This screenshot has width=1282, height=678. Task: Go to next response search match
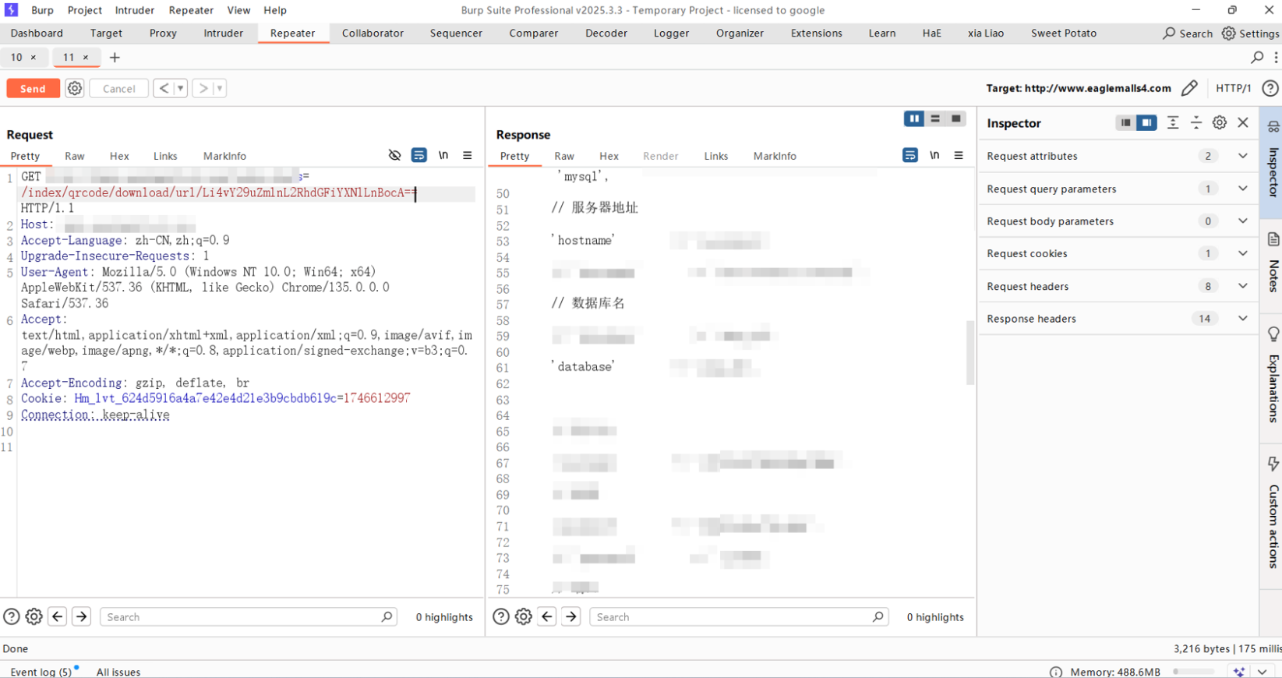(x=571, y=617)
